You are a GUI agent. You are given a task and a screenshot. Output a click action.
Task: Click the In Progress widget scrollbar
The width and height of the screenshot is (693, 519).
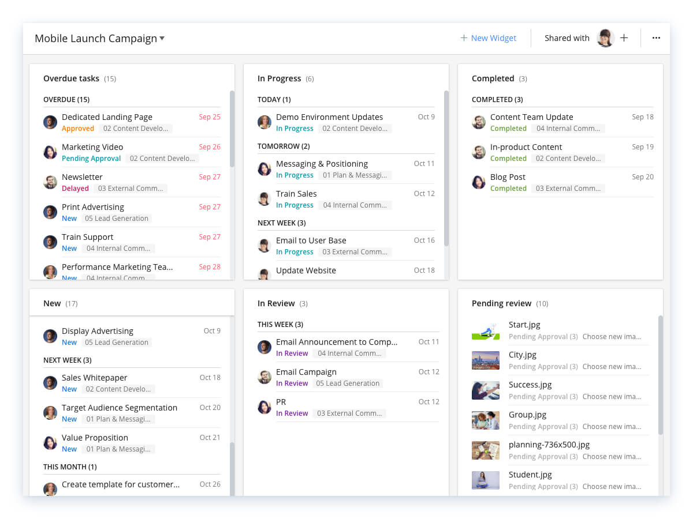point(446,168)
